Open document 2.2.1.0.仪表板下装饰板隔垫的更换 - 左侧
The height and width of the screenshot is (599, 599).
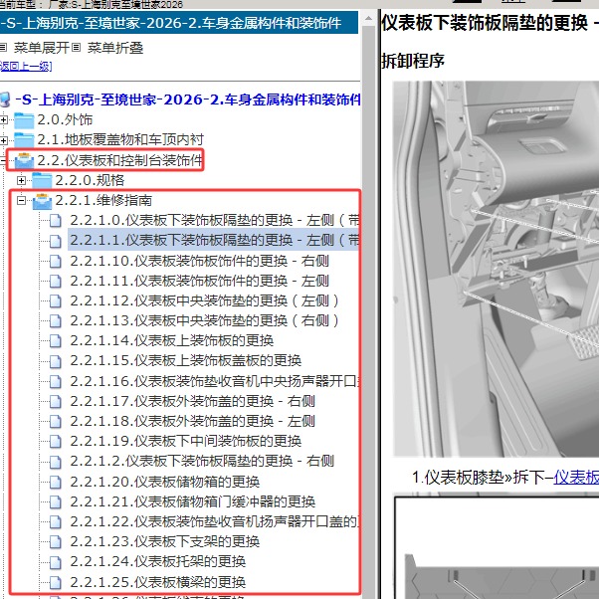(214, 221)
